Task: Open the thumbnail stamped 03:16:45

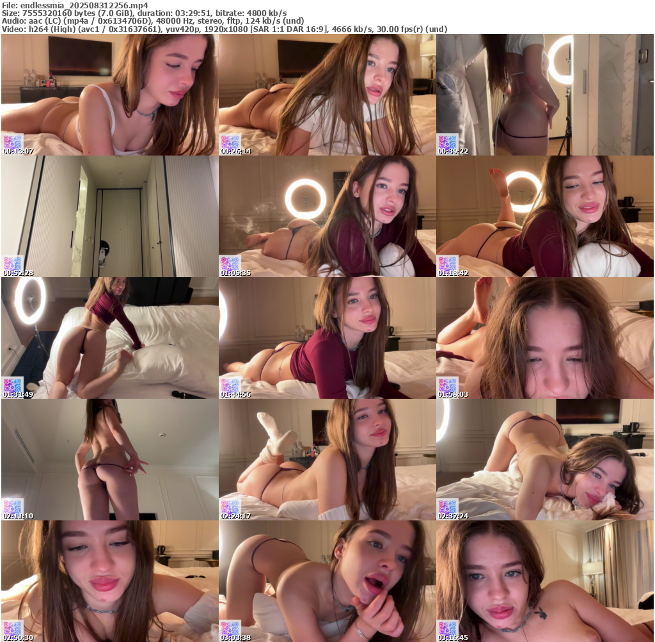Action: click(545, 581)
